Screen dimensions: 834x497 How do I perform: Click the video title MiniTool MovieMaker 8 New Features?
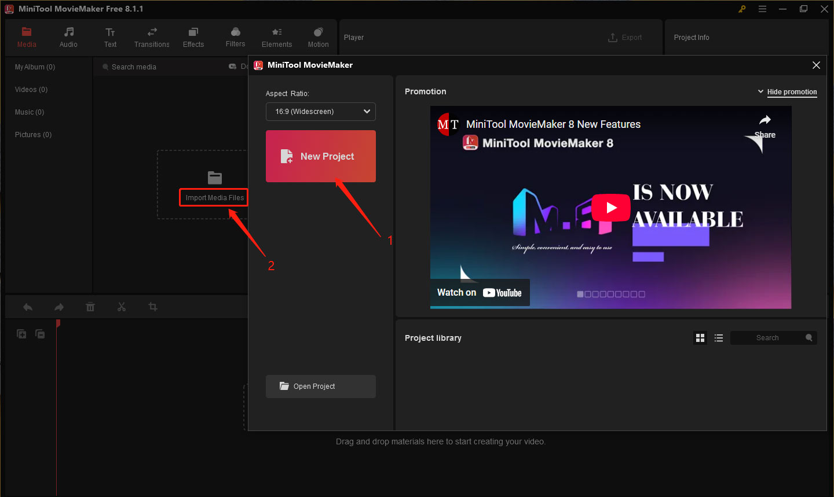click(x=553, y=124)
